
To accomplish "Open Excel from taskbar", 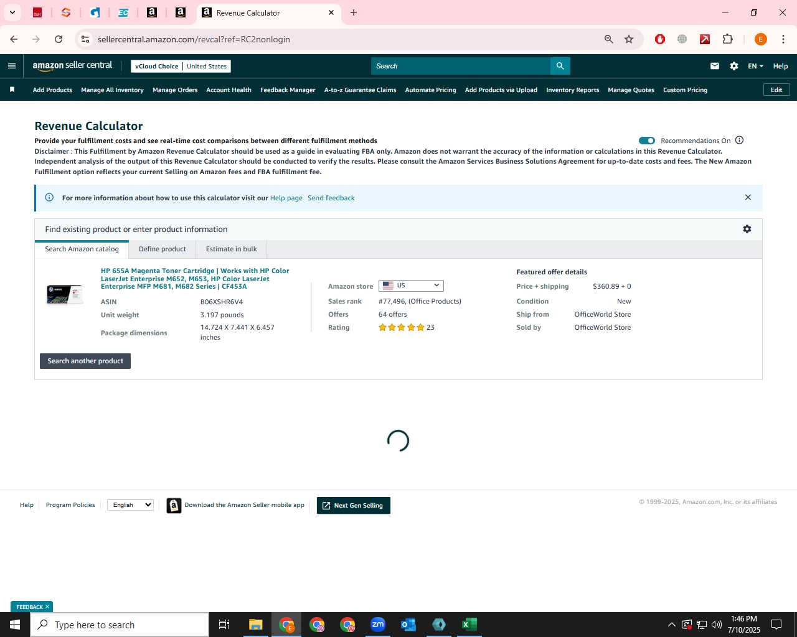I will coord(469,625).
